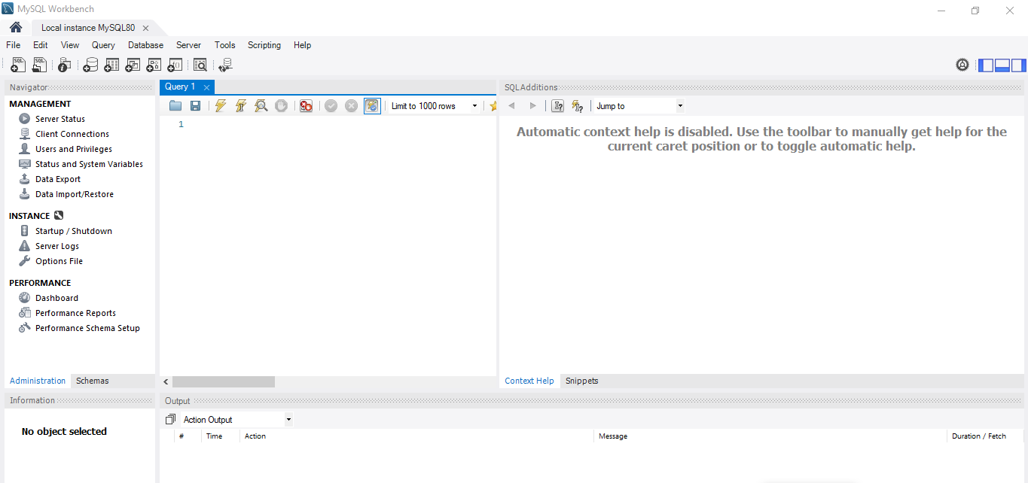This screenshot has width=1028, height=483.
Task: Switch to the Schemas tab
Action: coord(93,381)
